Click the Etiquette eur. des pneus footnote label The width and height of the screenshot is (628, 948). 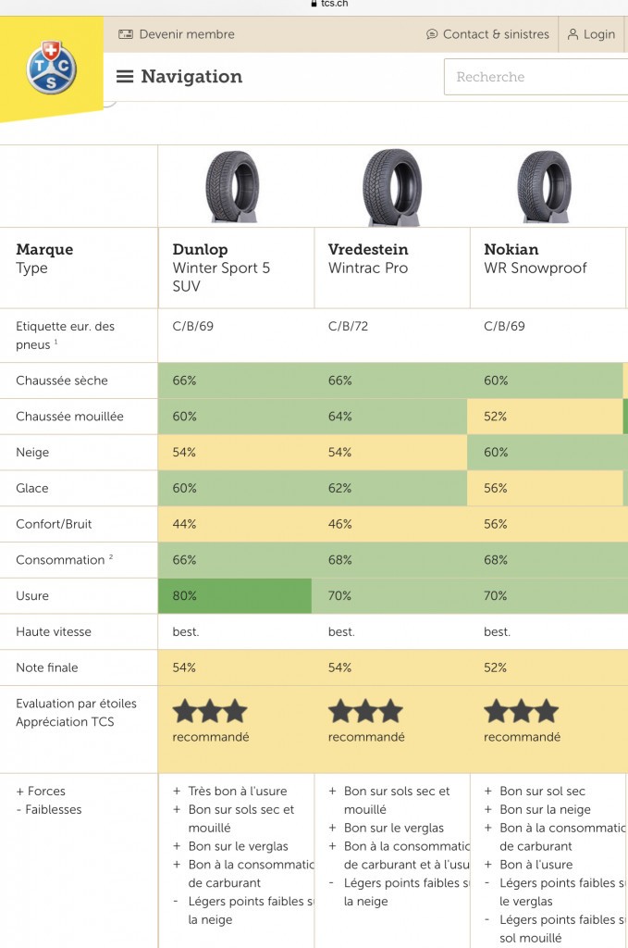(x=66, y=335)
